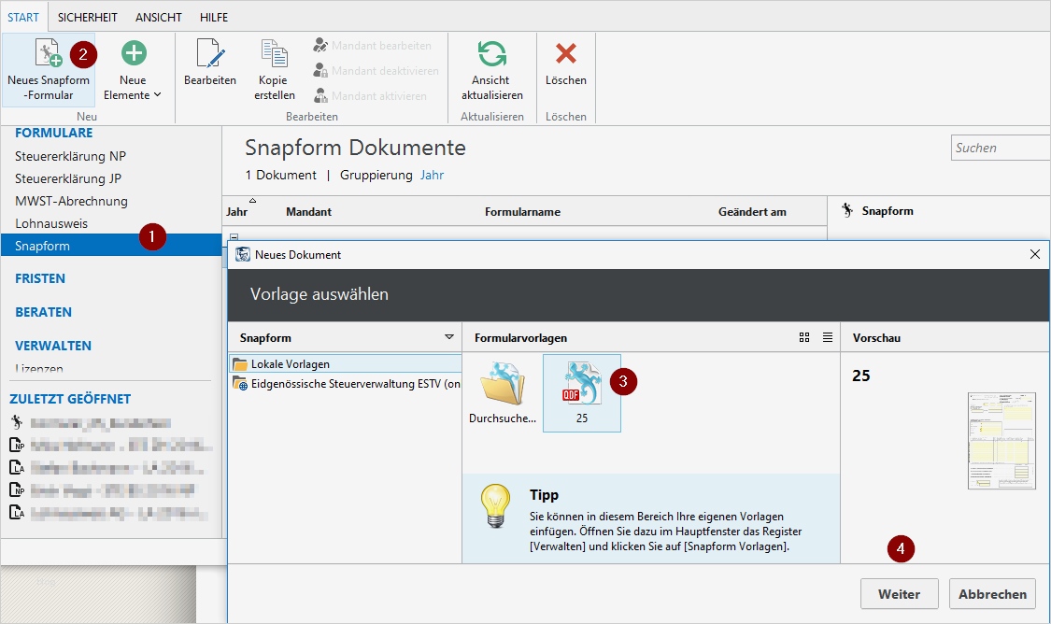Sort by the Jahr column header

tap(237, 212)
